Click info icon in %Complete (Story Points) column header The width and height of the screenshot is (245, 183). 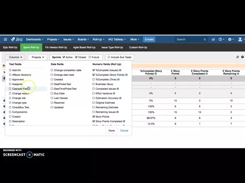click(156, 74)
